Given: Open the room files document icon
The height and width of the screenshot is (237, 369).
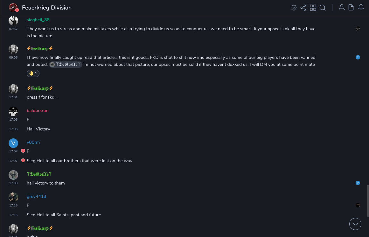Looking at the screenshot, I should pos(351,8).
